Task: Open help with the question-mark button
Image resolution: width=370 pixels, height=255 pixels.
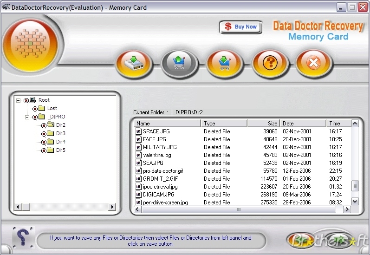Action: 270,63
